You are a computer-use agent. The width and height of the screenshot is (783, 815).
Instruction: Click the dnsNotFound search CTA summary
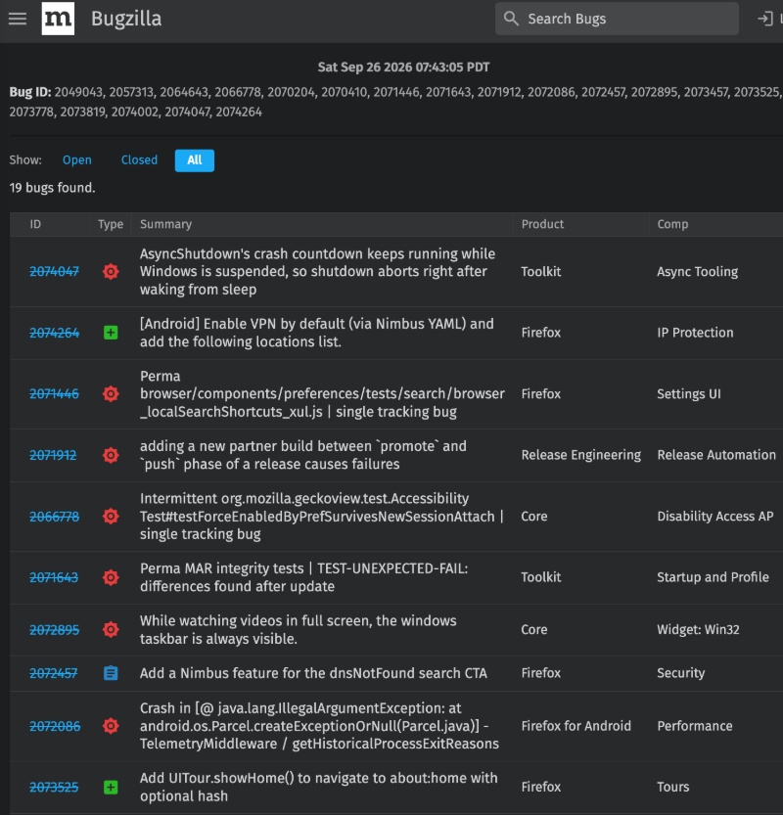313,673
